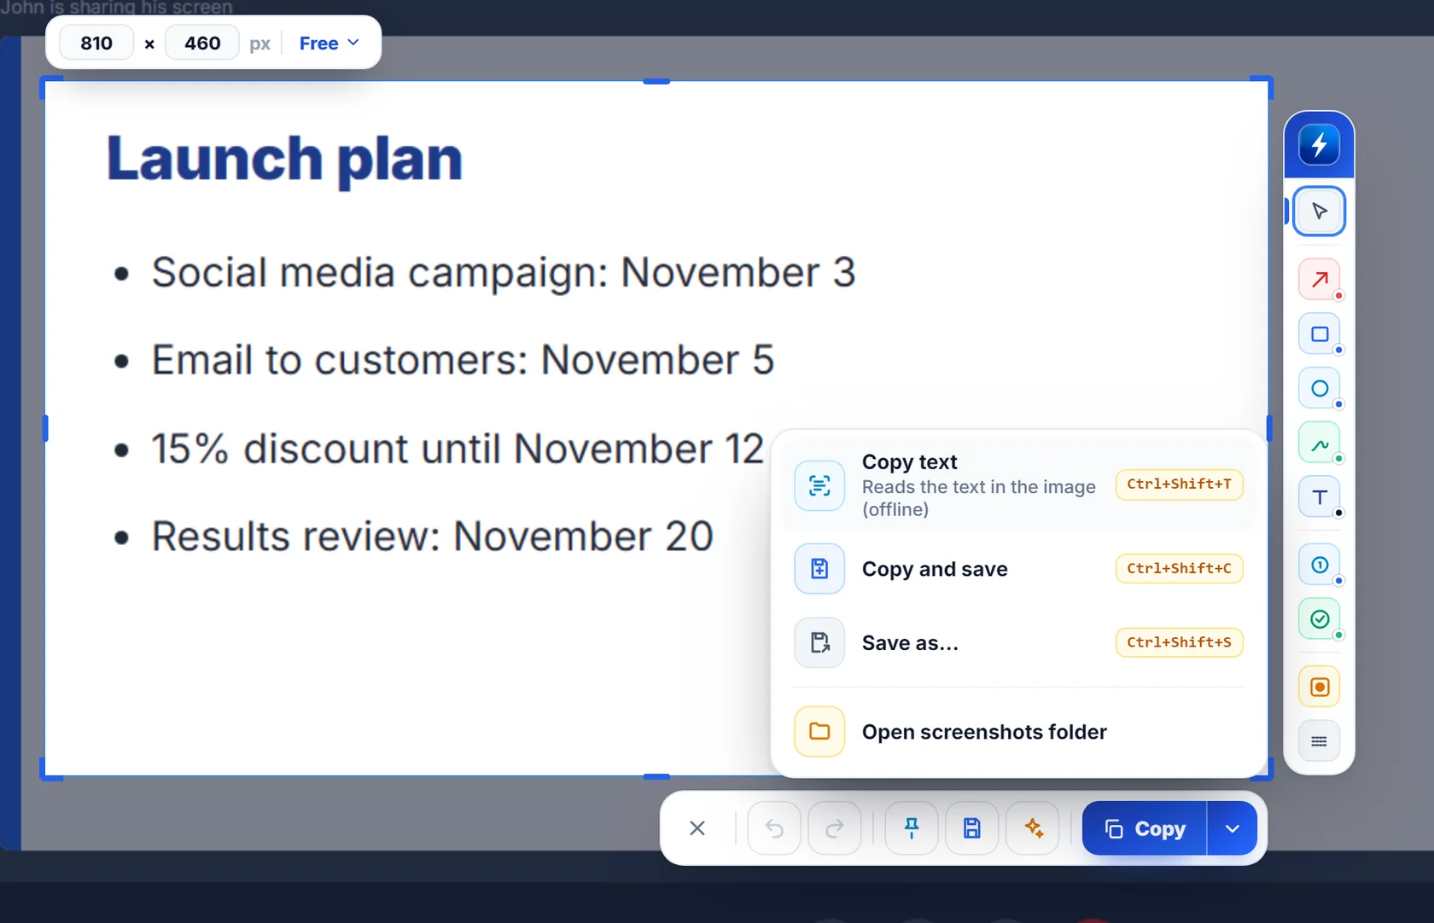Select Save as... menu entry
This screenshot has height=923, width=1434.
[x=1018, y=642]
